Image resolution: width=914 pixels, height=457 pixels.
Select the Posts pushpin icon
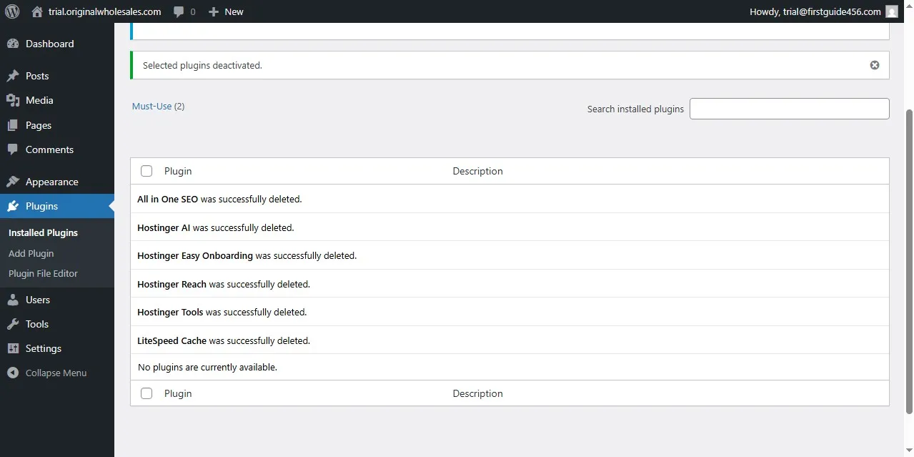click(x=14, y=76)
